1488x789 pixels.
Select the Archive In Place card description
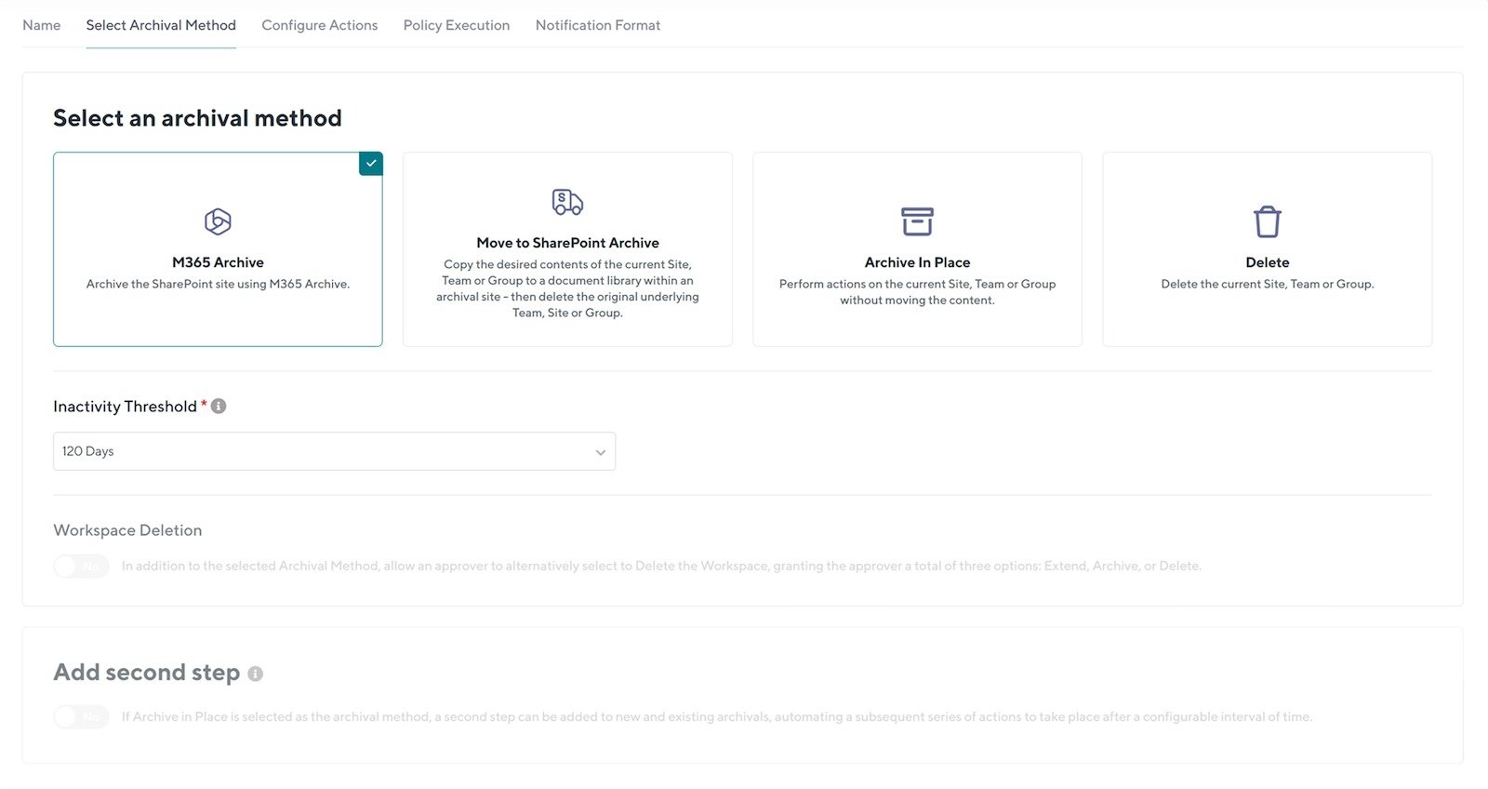click(917, 292)
